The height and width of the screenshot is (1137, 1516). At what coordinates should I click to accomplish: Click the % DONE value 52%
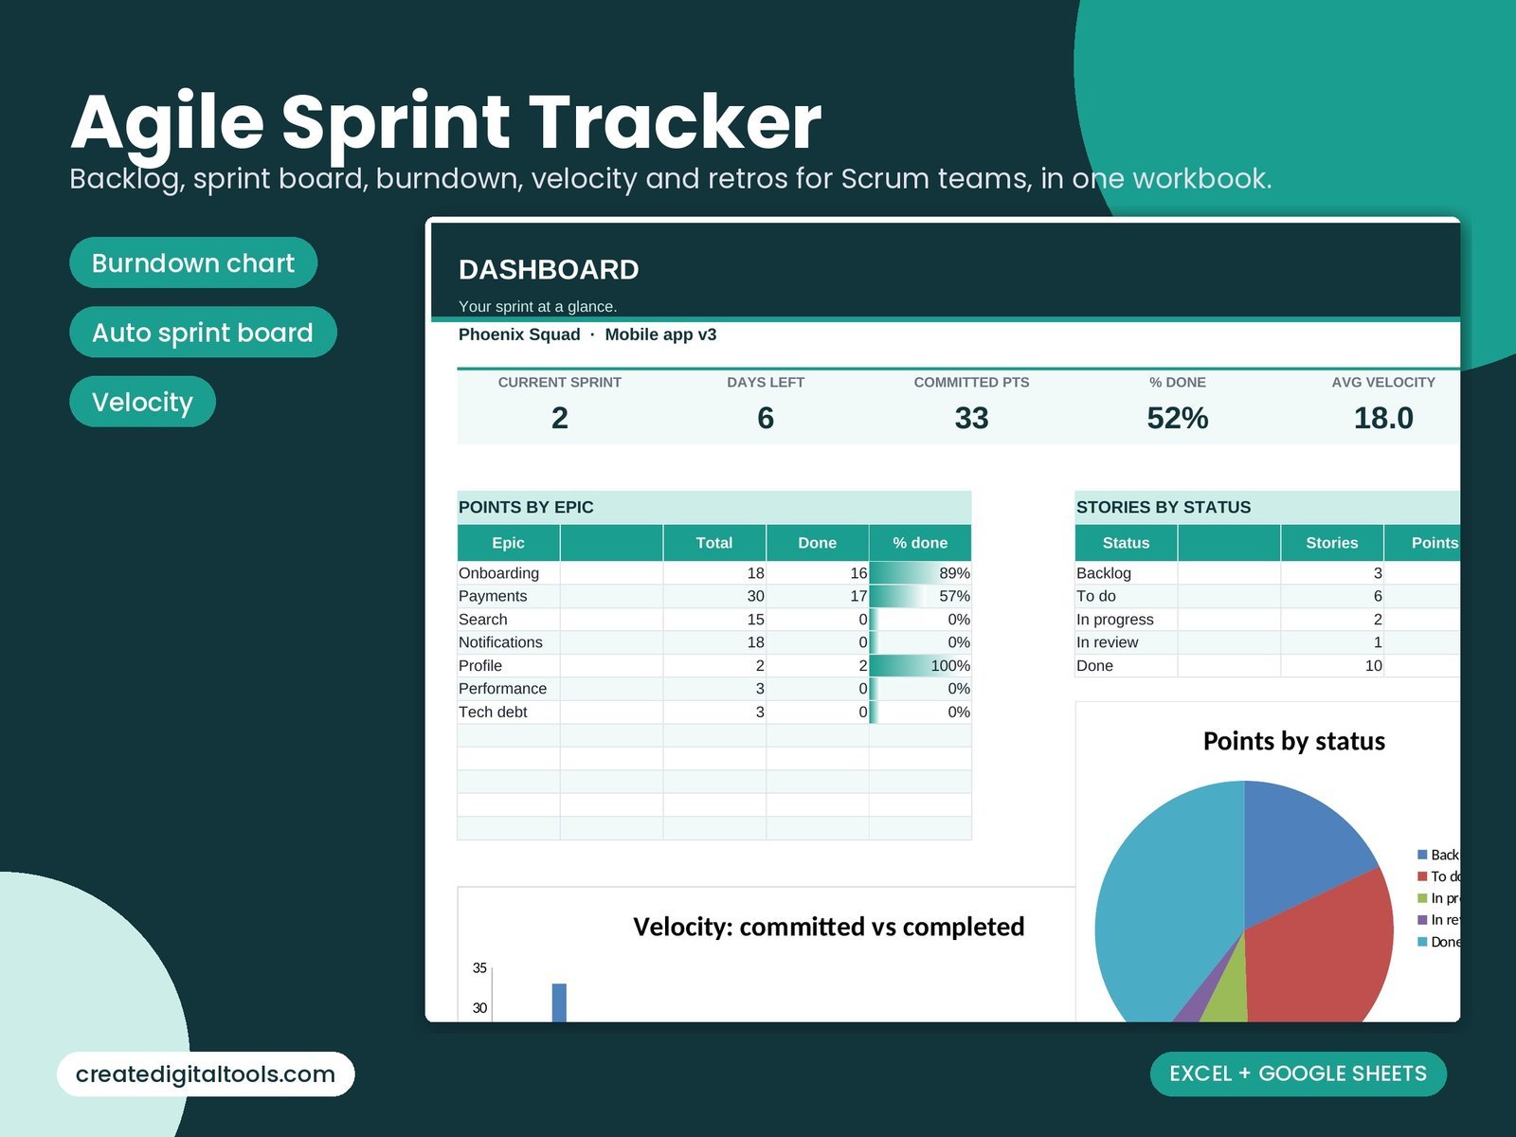[x=1178, y=418]
